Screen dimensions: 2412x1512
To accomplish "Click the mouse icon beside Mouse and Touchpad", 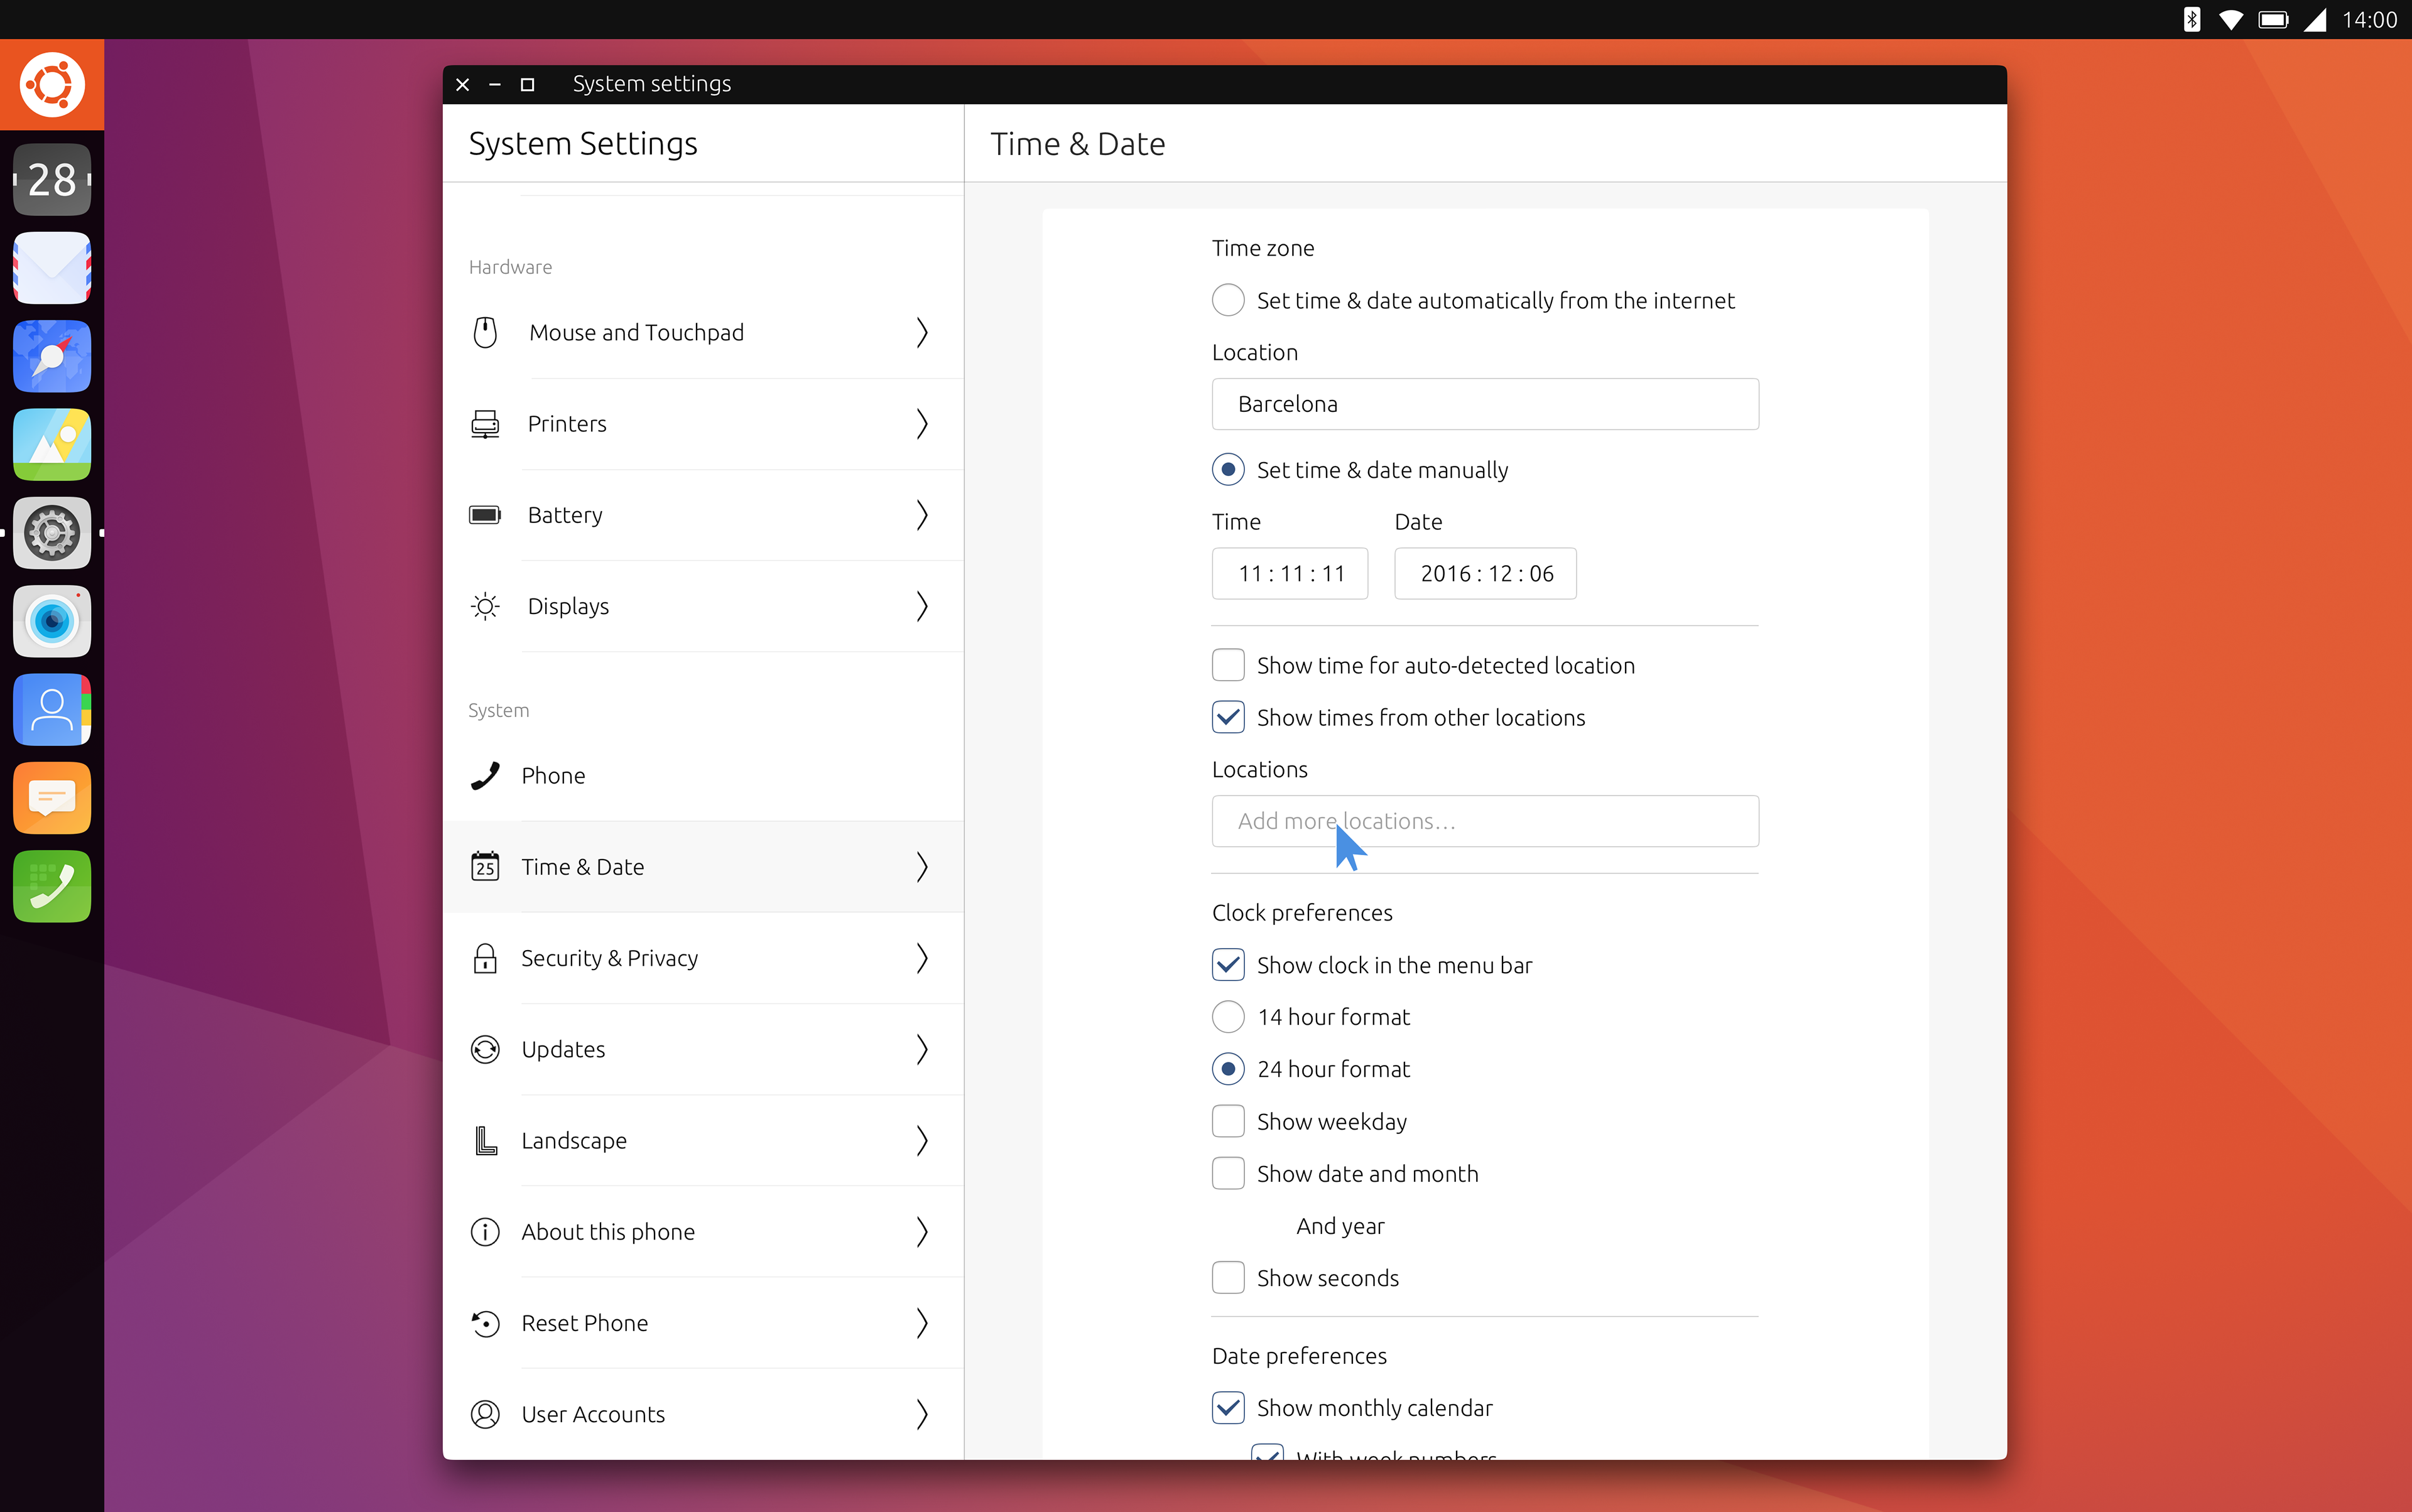I will pos(485,332).
